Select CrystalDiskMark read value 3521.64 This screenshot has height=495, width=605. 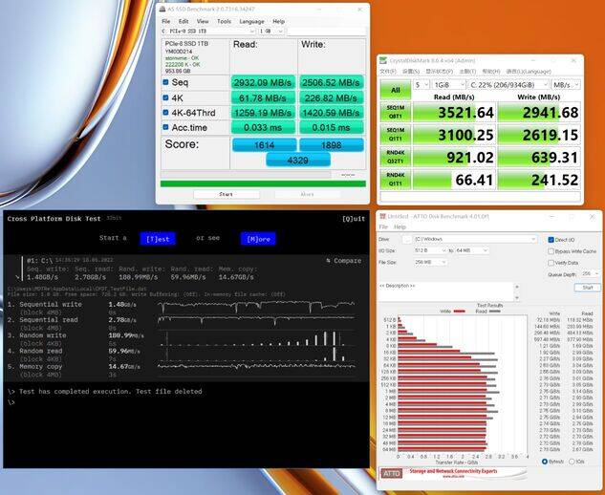point(454,112)
